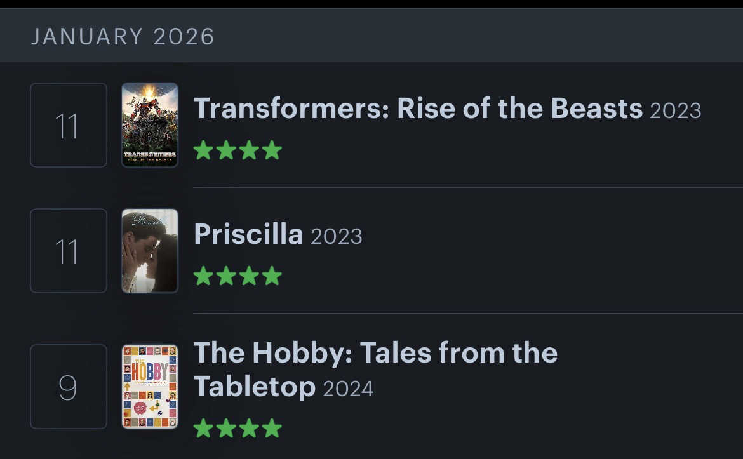The image size is (743, 459).
Task: Click the 2023 year next to Priscilla
Action: click(x=337, y=237)
